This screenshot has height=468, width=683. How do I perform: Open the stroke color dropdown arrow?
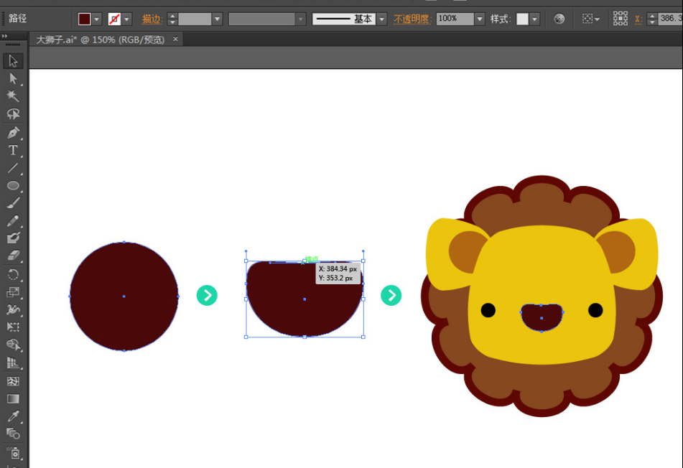(127, 19)
